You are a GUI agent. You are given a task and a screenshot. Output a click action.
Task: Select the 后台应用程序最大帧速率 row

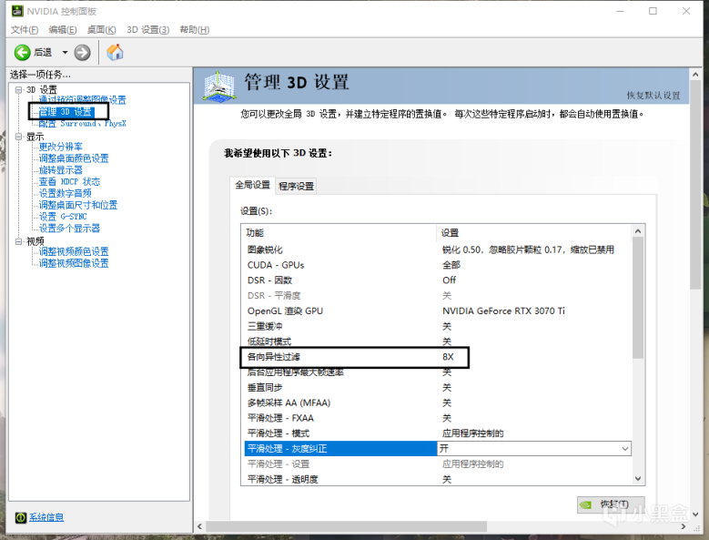pyautogui.click(x=436, y=372)
